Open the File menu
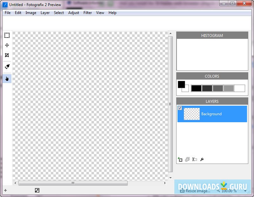This screenshot has height=197, width=254. (8, 13)
